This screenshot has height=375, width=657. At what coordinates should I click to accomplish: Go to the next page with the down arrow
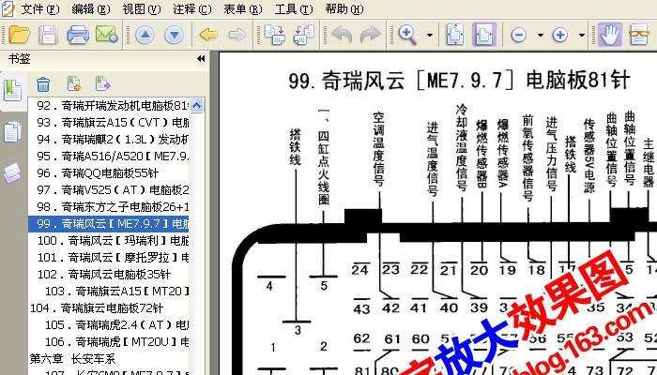(x=175, y=35)
